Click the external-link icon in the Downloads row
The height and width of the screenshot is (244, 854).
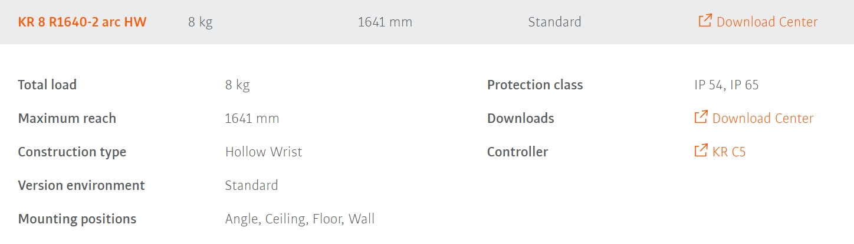tap(701, 118)
